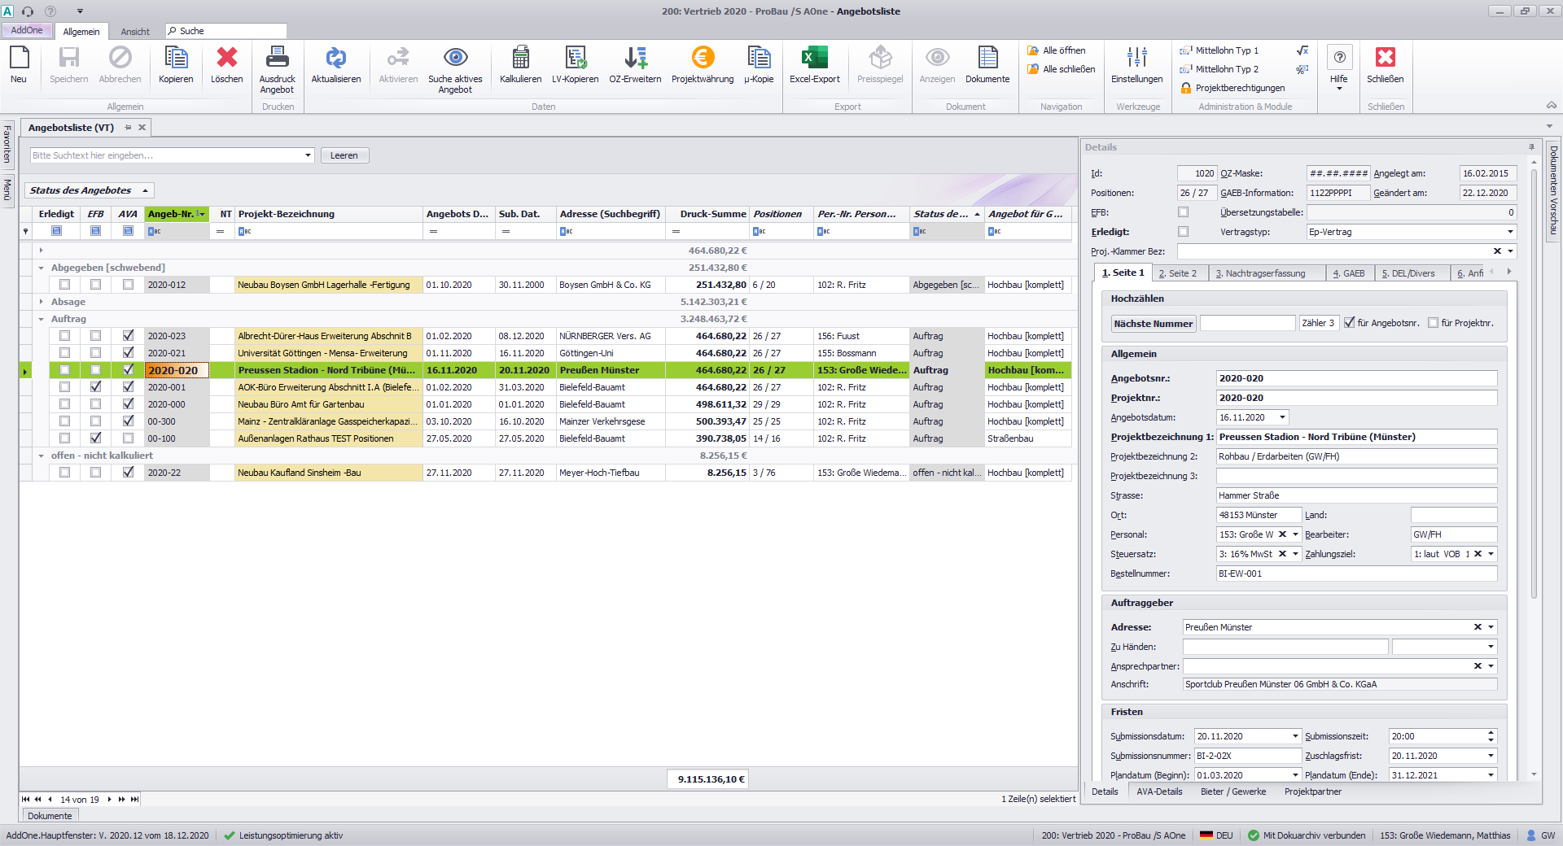Click into the Bestellnummer input field
The image size is (1563, 846).
point(1356,573)
